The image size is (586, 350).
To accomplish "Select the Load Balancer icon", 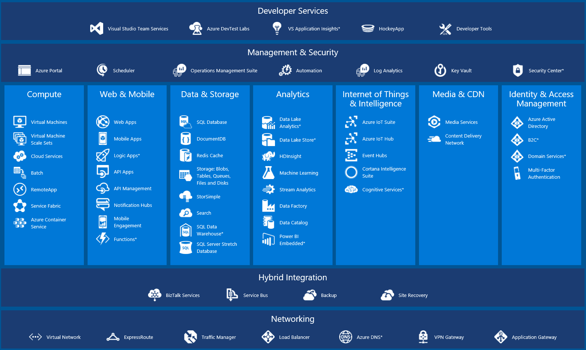I will click(268, 337).
